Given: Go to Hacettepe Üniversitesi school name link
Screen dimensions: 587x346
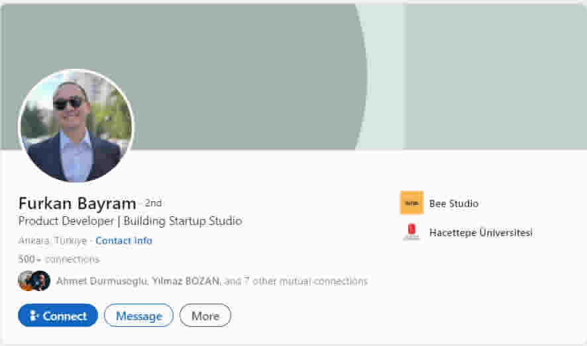Looking at the screenshot, I should 480,233.
